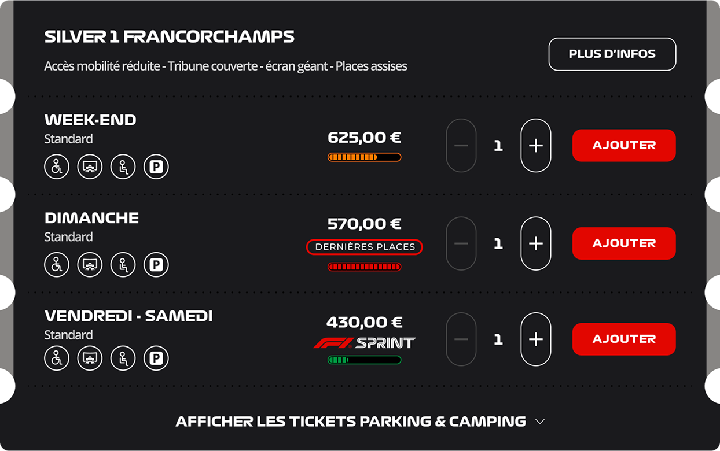Increase Week-end ticket quantity with plus
The image size is (720, 451).
[536, 146]
